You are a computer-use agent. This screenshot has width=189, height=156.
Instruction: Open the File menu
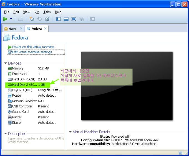coord(7,12)
